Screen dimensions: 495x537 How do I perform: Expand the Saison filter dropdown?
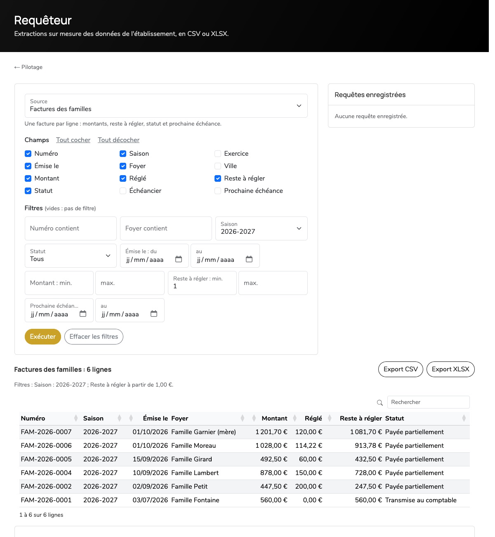click(x=262, y=228)
